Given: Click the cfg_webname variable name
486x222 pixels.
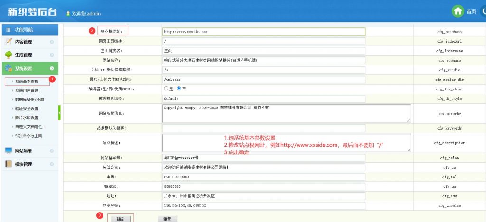Looking at the screenshot, I should (449, 60).
